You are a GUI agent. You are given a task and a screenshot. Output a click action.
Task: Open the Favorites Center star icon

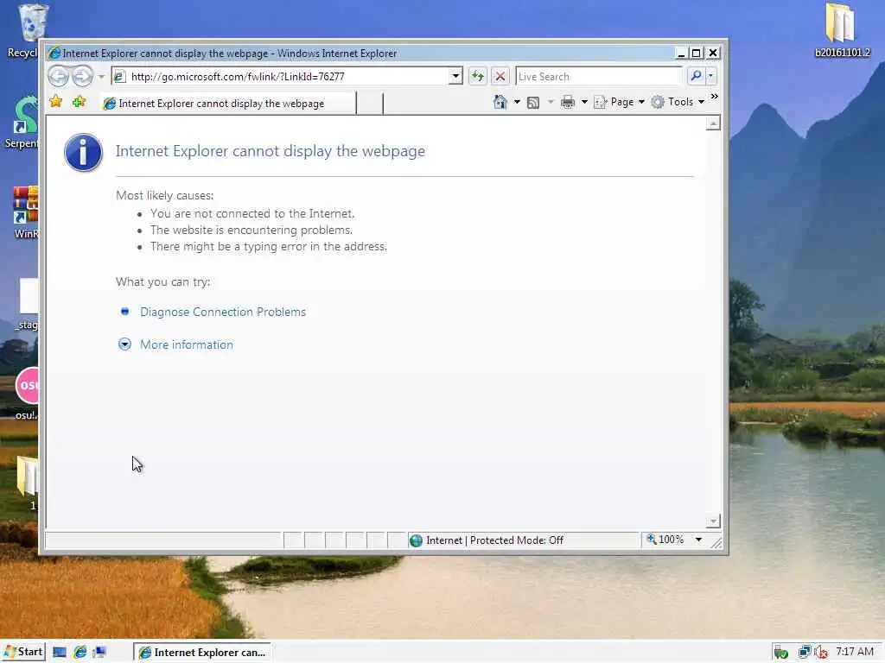coord(56,102)
